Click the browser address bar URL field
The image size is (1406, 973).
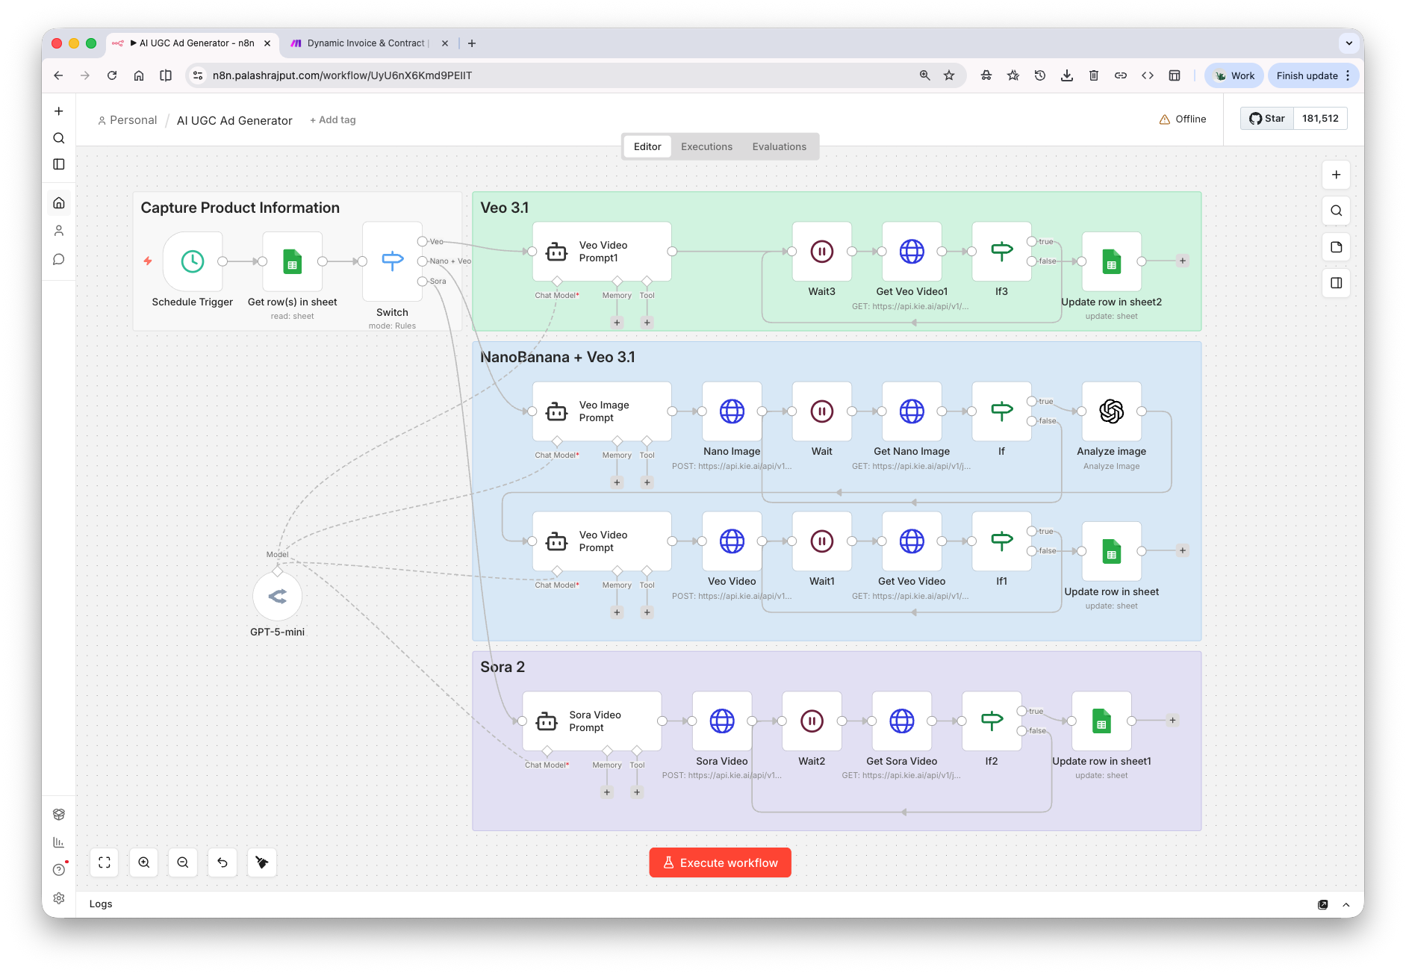[343, 75]
